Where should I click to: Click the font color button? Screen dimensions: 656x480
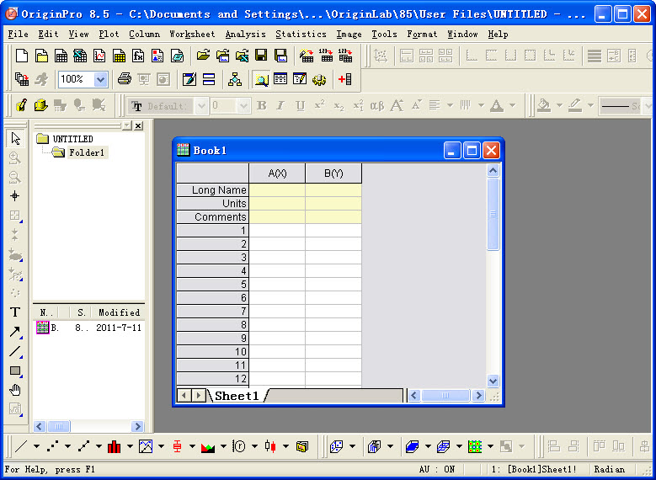(x=497, y=106)
